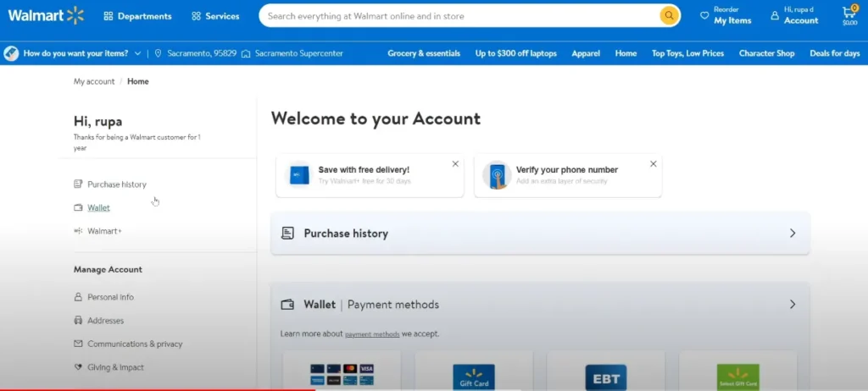Open the Departments menu
This screenshot has height=391, width=868.
(137, 16)
